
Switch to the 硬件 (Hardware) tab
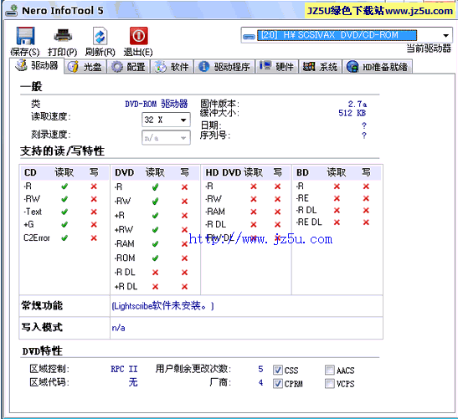(x=276, y=67)
